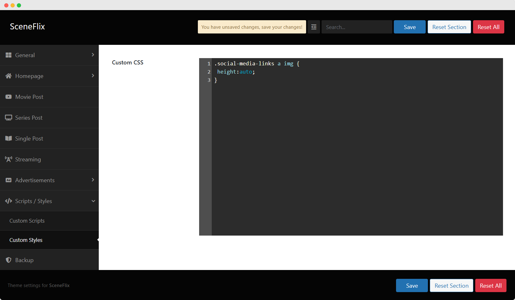Open the Homepage settings menu

(x=49, y=76)
